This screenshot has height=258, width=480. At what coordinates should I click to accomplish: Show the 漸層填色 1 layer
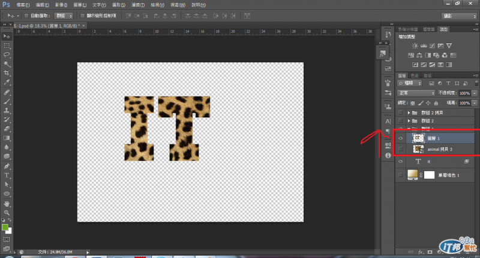400,175
